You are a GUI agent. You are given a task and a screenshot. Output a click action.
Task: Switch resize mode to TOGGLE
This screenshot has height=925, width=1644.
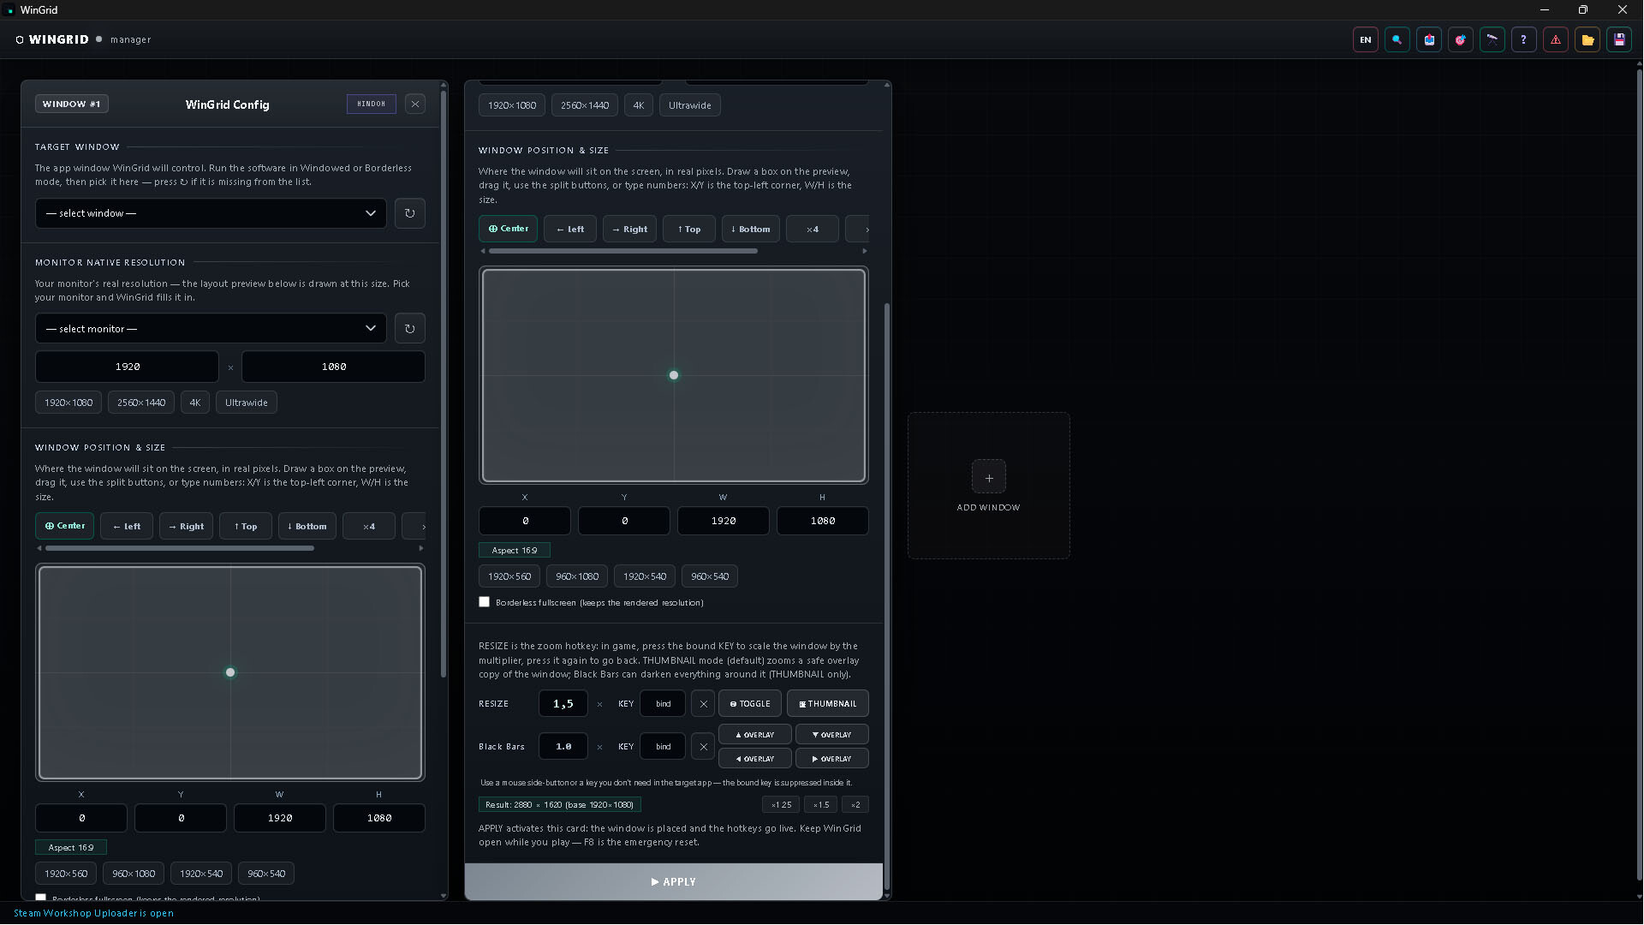tap(749, 704)
